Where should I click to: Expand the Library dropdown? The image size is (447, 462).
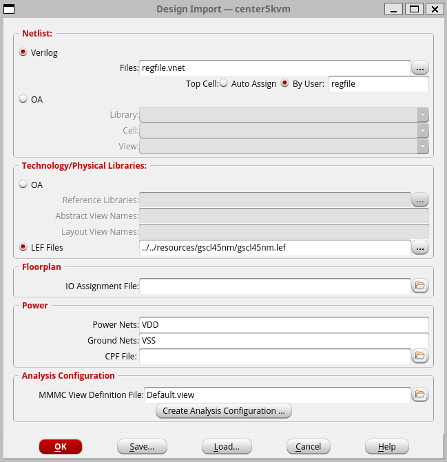[423, 114]
